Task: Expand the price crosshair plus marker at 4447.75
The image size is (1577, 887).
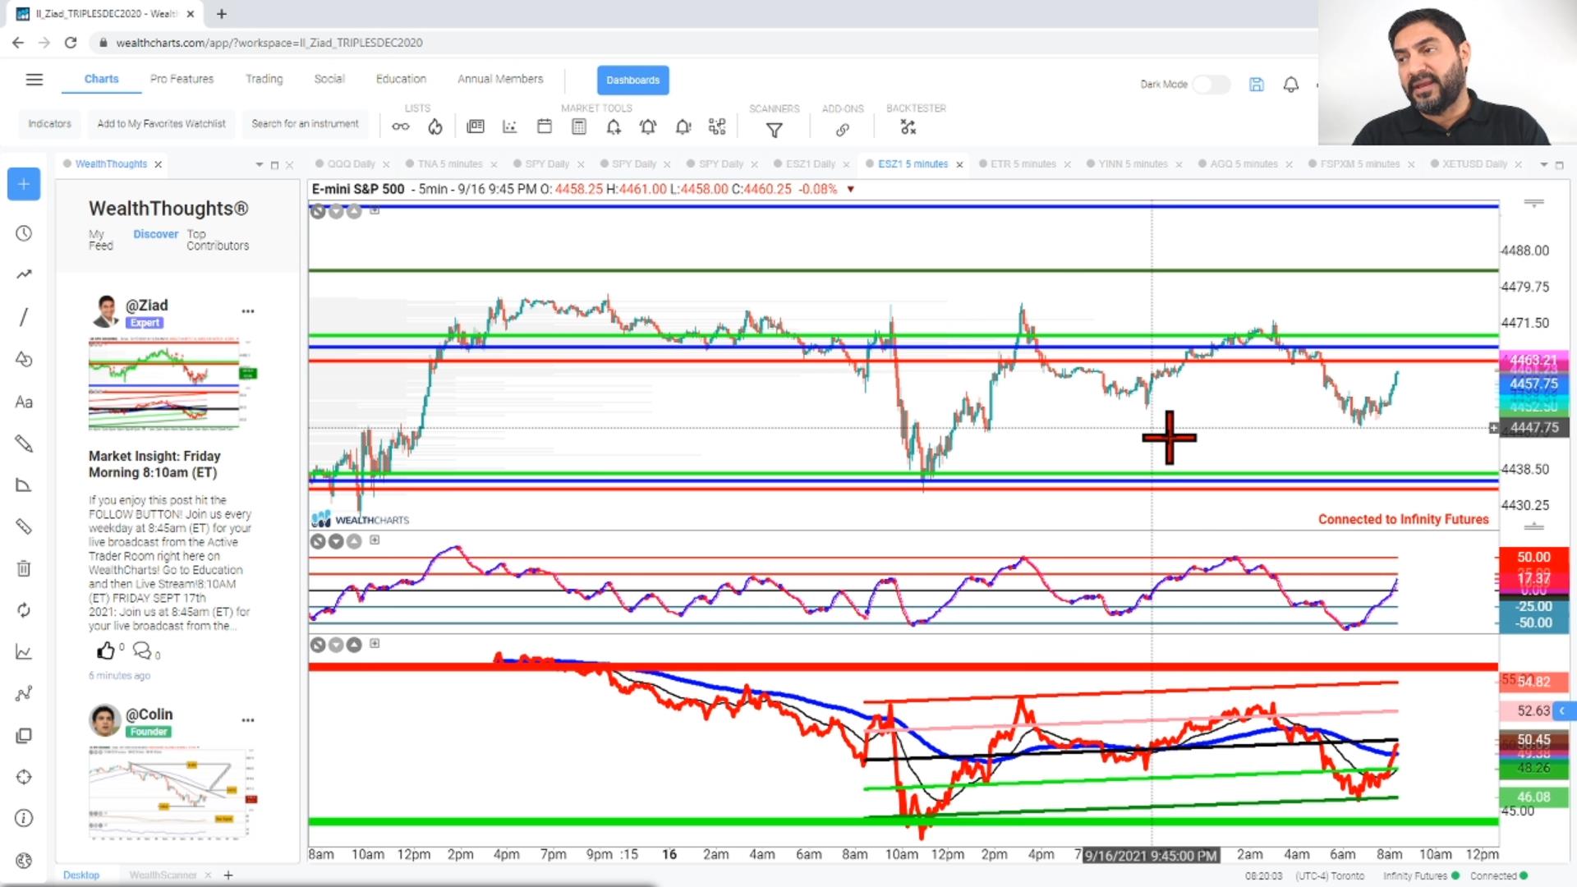Action: 1494,428
